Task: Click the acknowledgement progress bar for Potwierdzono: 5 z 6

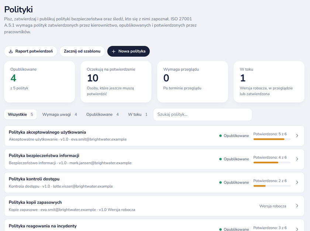Action: (272, 139)
